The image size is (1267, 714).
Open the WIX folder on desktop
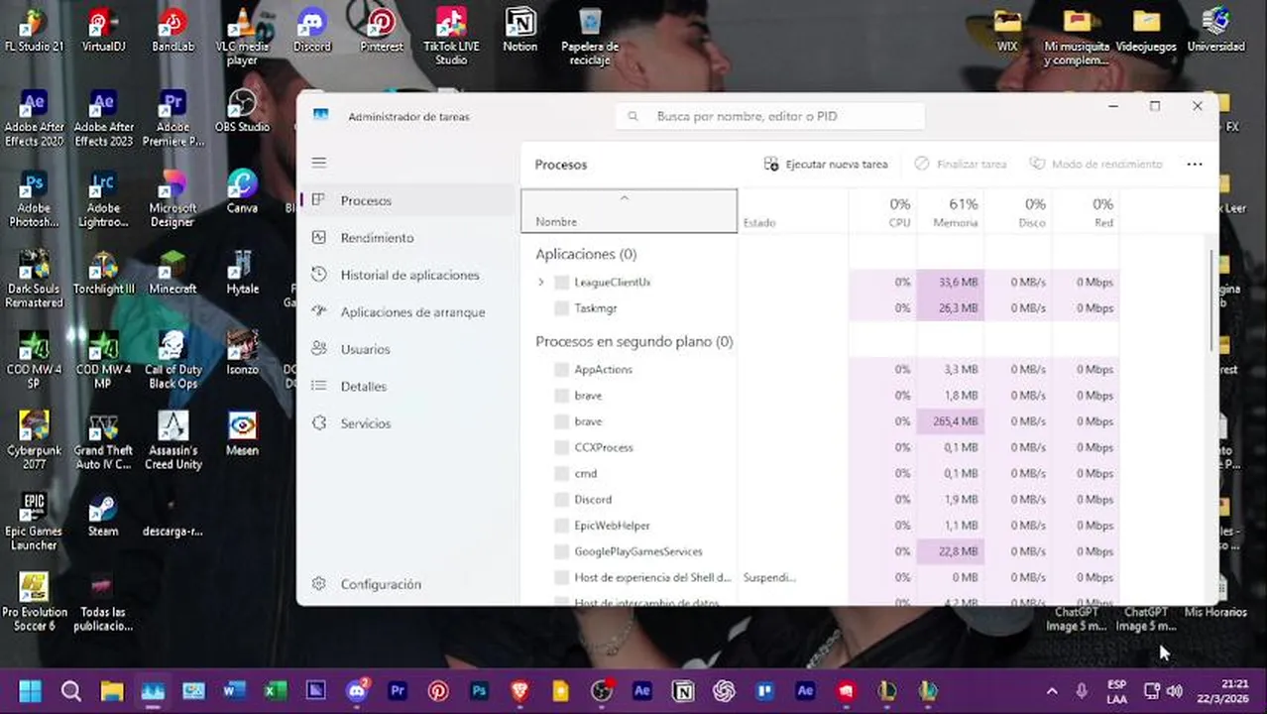click(1007, 31)
